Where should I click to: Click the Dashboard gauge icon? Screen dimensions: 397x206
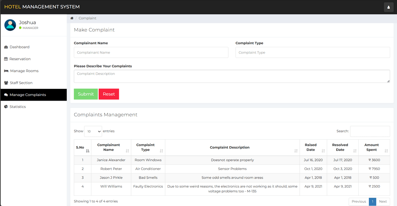6,47
